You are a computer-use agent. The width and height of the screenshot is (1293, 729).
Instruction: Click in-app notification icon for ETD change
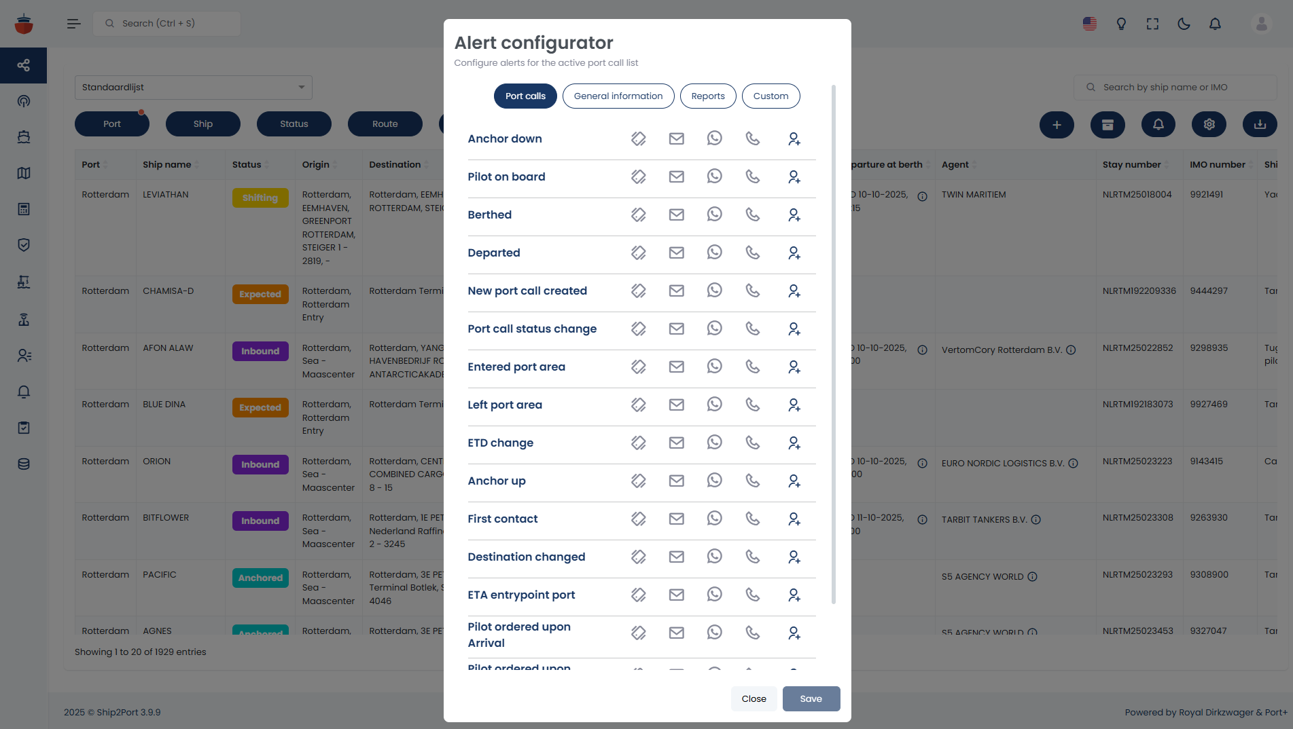pyautogui.click(x=638, y=443)
